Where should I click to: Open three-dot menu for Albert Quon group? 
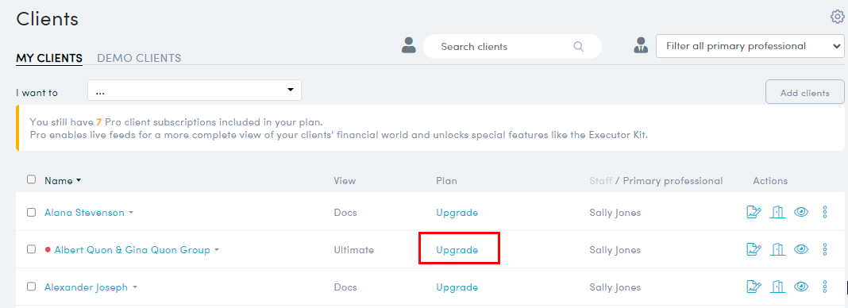coord(825,249)
